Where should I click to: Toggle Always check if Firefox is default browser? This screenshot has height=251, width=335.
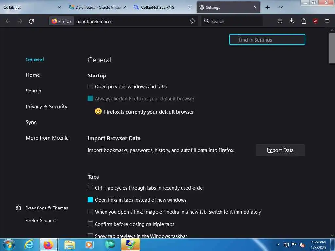pos(90,98)
